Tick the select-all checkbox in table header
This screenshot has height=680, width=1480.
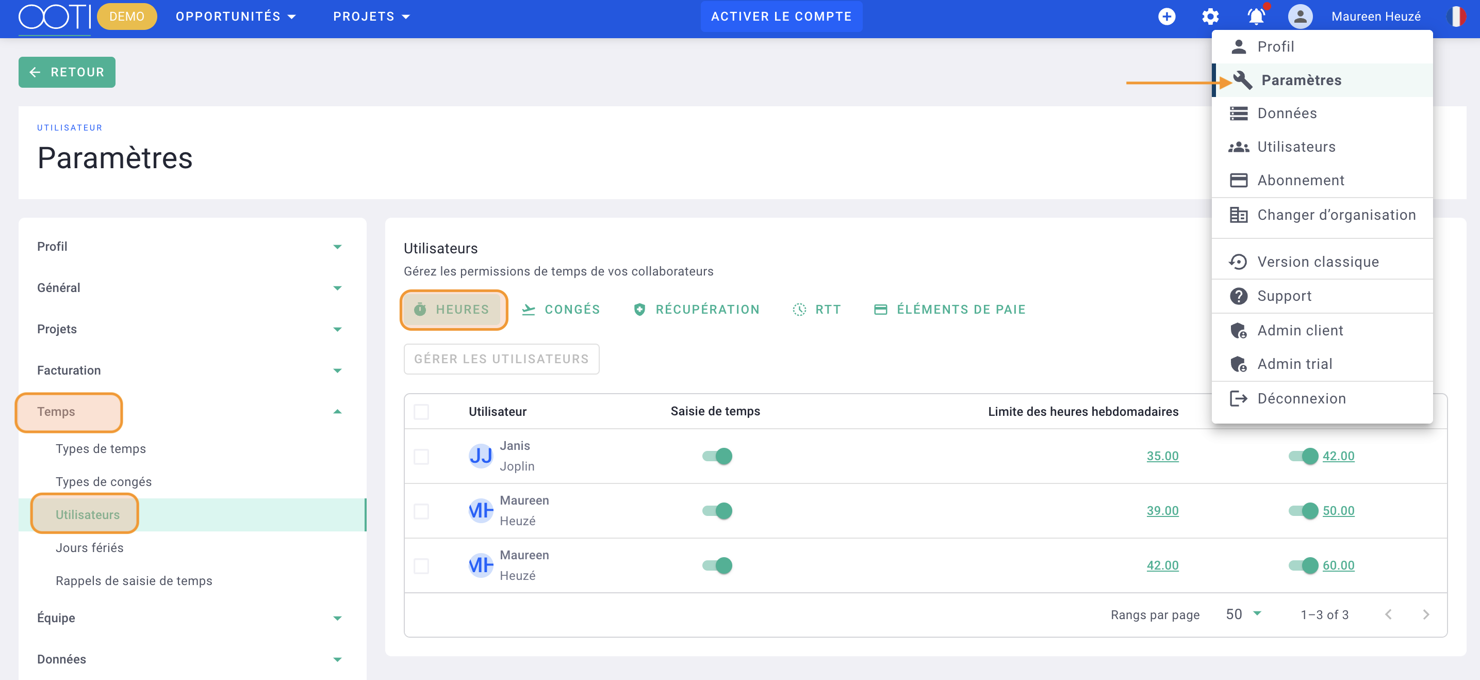coord(421,412)
